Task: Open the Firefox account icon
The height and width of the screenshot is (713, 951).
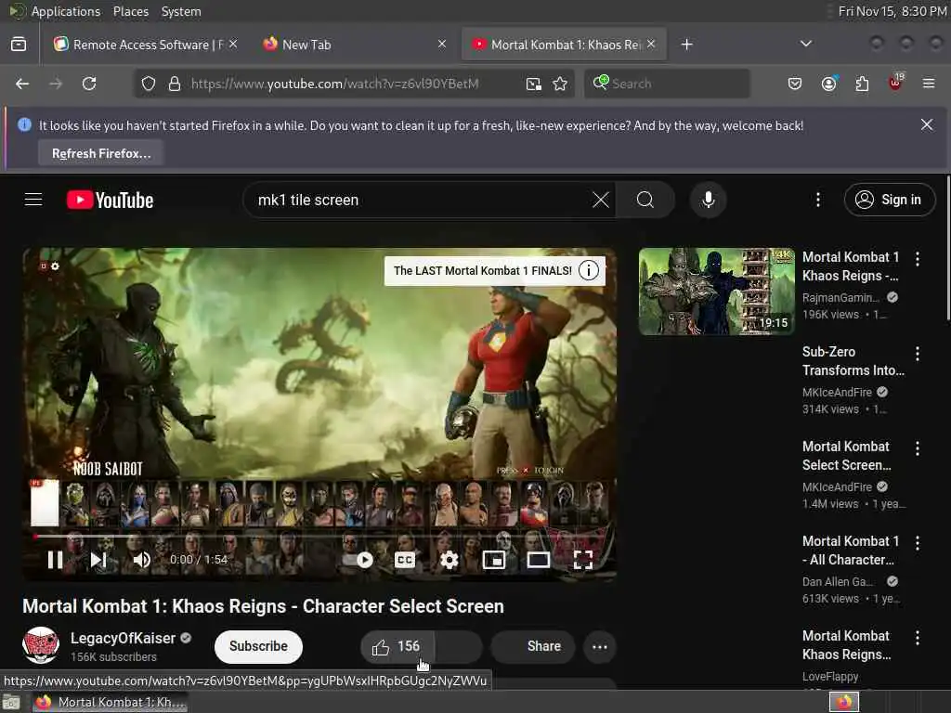Action: (829, 84)
